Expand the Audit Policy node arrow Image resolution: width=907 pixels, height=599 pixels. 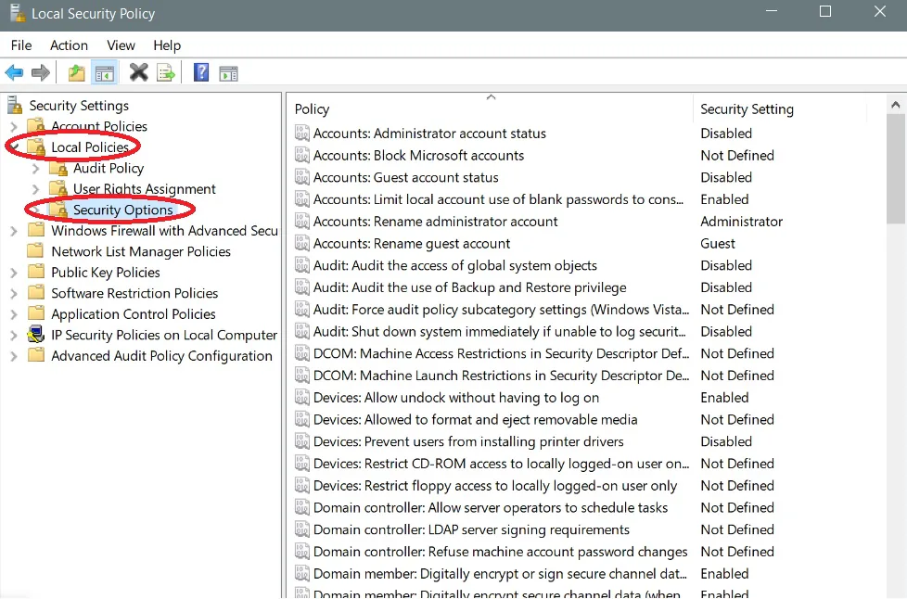tap(36, 168)
